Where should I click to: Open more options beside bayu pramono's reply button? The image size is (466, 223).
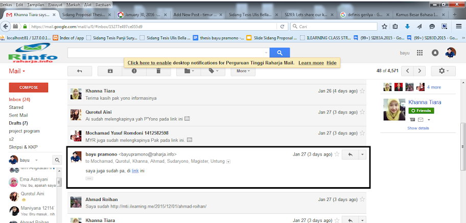(363, 154)
